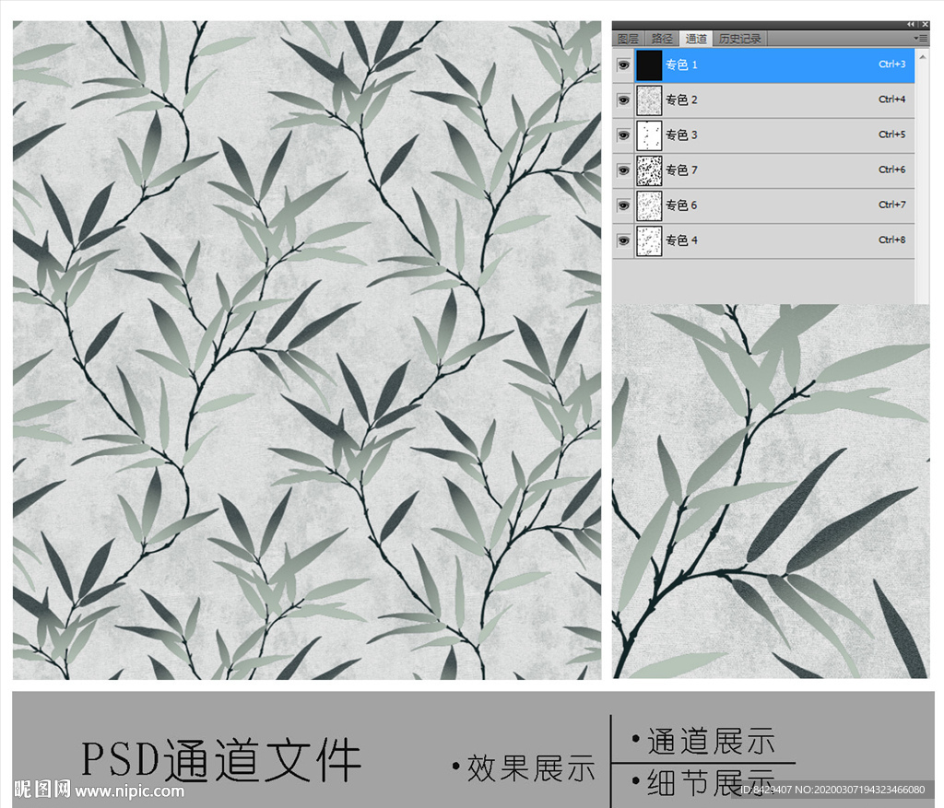
Task: Click the 专色 7 channel thumbnail
Action: pyautogui.click(x=649, y=170)
